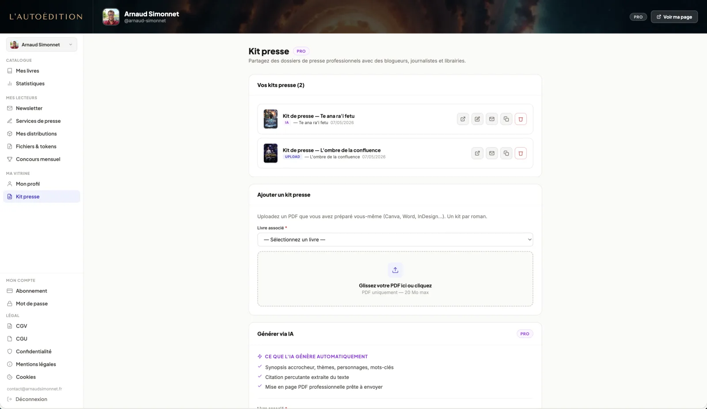Image resolution: width=707 pixels, height=409 pixels.
Task: Open Mes livres in the sidebar
Action: [42, 71]
